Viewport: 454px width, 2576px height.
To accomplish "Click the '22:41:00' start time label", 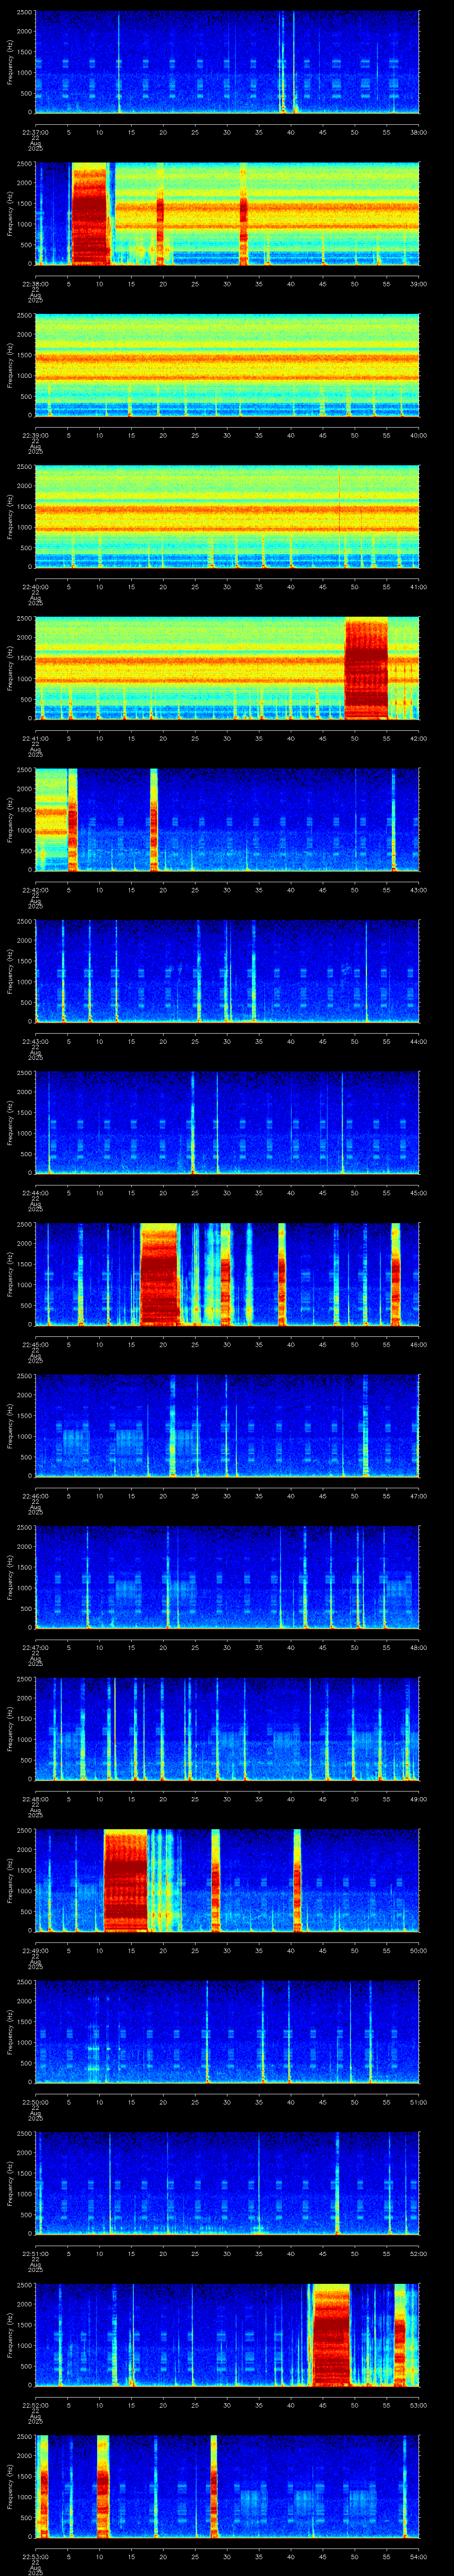I will coord(35,738).
